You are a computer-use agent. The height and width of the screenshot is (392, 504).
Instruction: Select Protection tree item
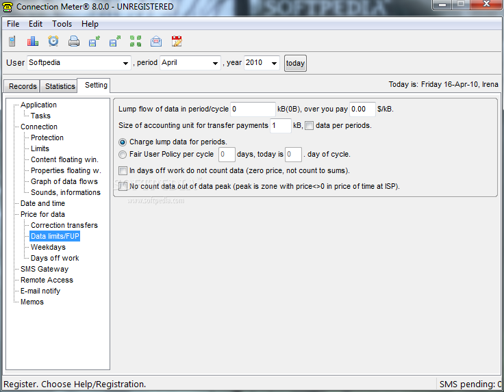pos(47,138)
